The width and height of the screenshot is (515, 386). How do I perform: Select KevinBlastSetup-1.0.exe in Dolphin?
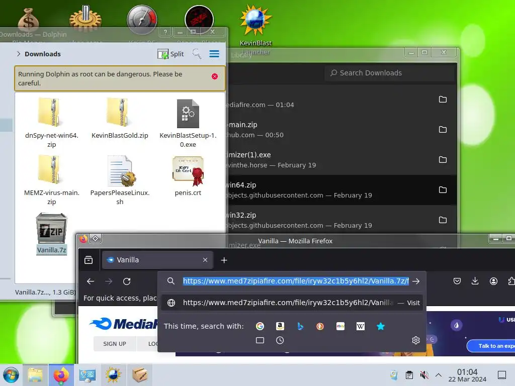(188, 122)
